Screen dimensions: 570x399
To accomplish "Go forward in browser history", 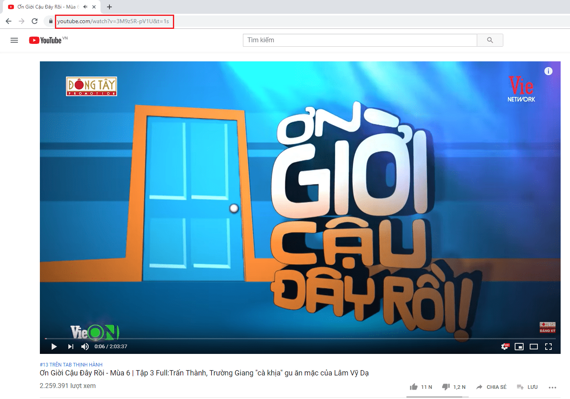I will click(x=22, y=21).
